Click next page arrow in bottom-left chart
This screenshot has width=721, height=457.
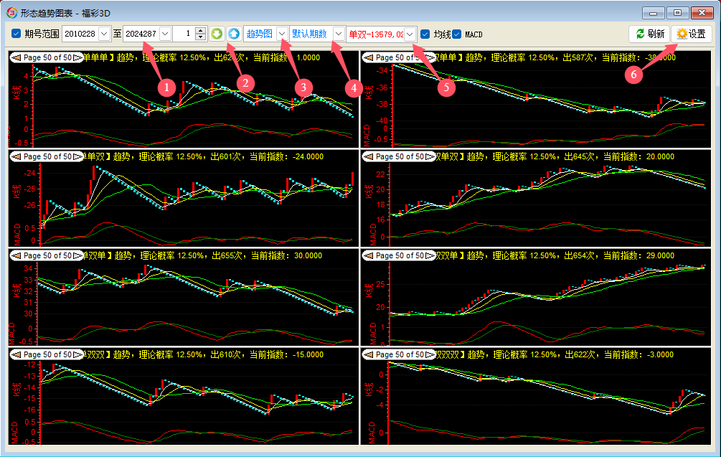click(x=77, y=354)
